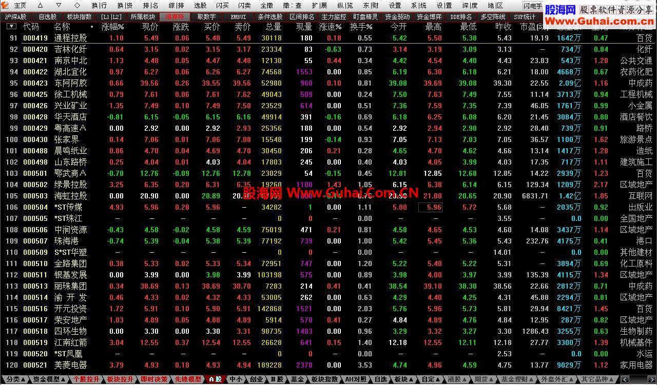Viewport: 657px width, 385px height.
Task: Open the 主页 home menu
Action: (x=20, y=5)
